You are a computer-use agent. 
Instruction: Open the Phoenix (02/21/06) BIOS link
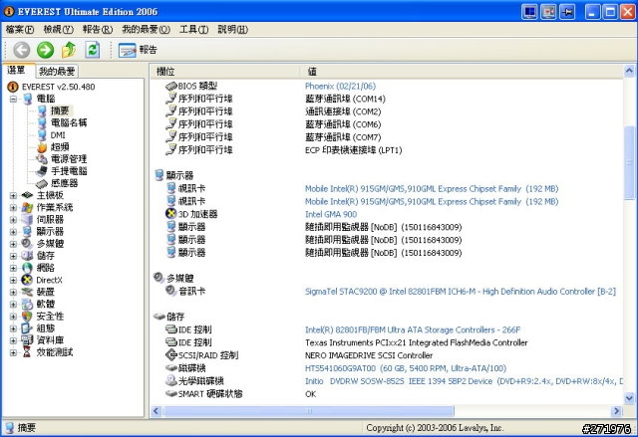340,86
